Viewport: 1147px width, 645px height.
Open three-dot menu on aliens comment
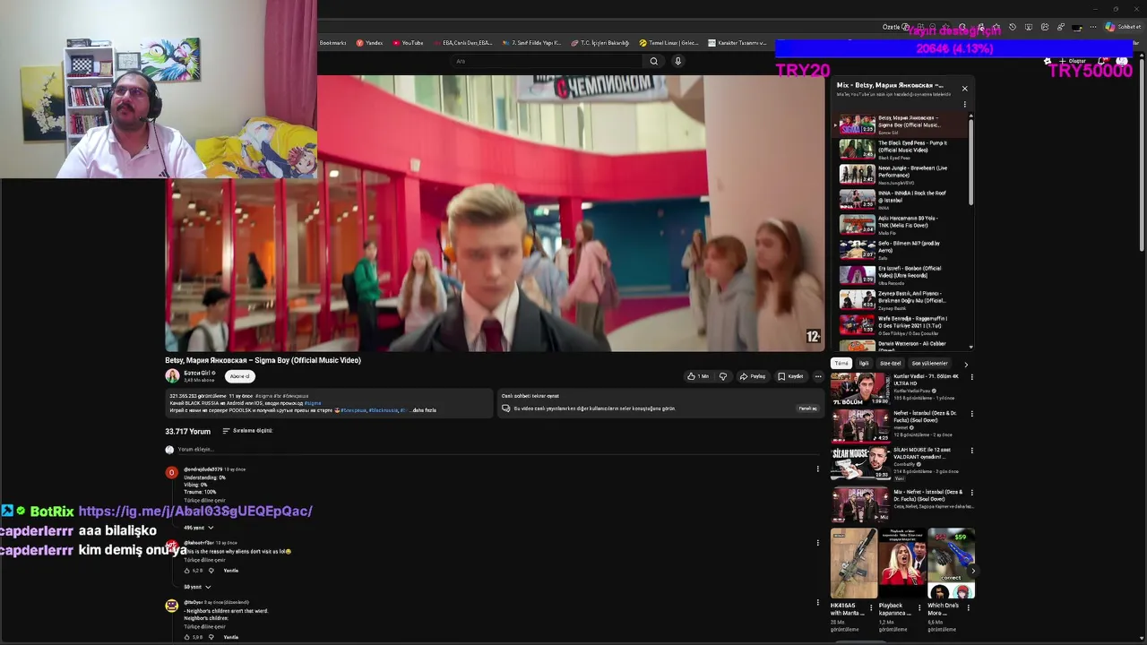click(x=817, y=543)
